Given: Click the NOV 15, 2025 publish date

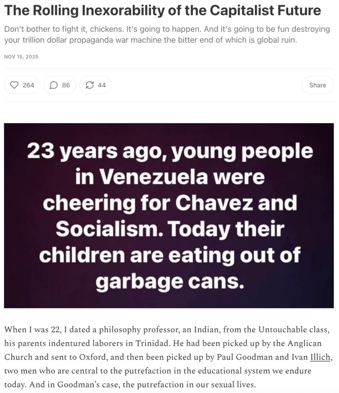Looking at the screenshot, I should [21, 57].
